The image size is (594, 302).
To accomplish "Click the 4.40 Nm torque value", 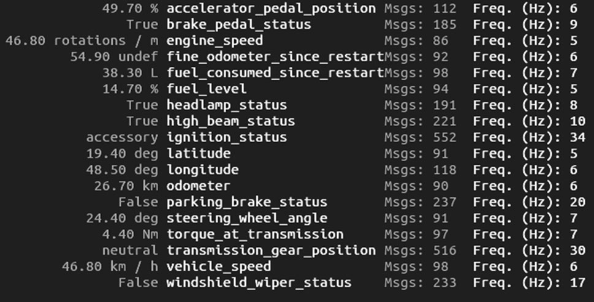I will 132,234.
